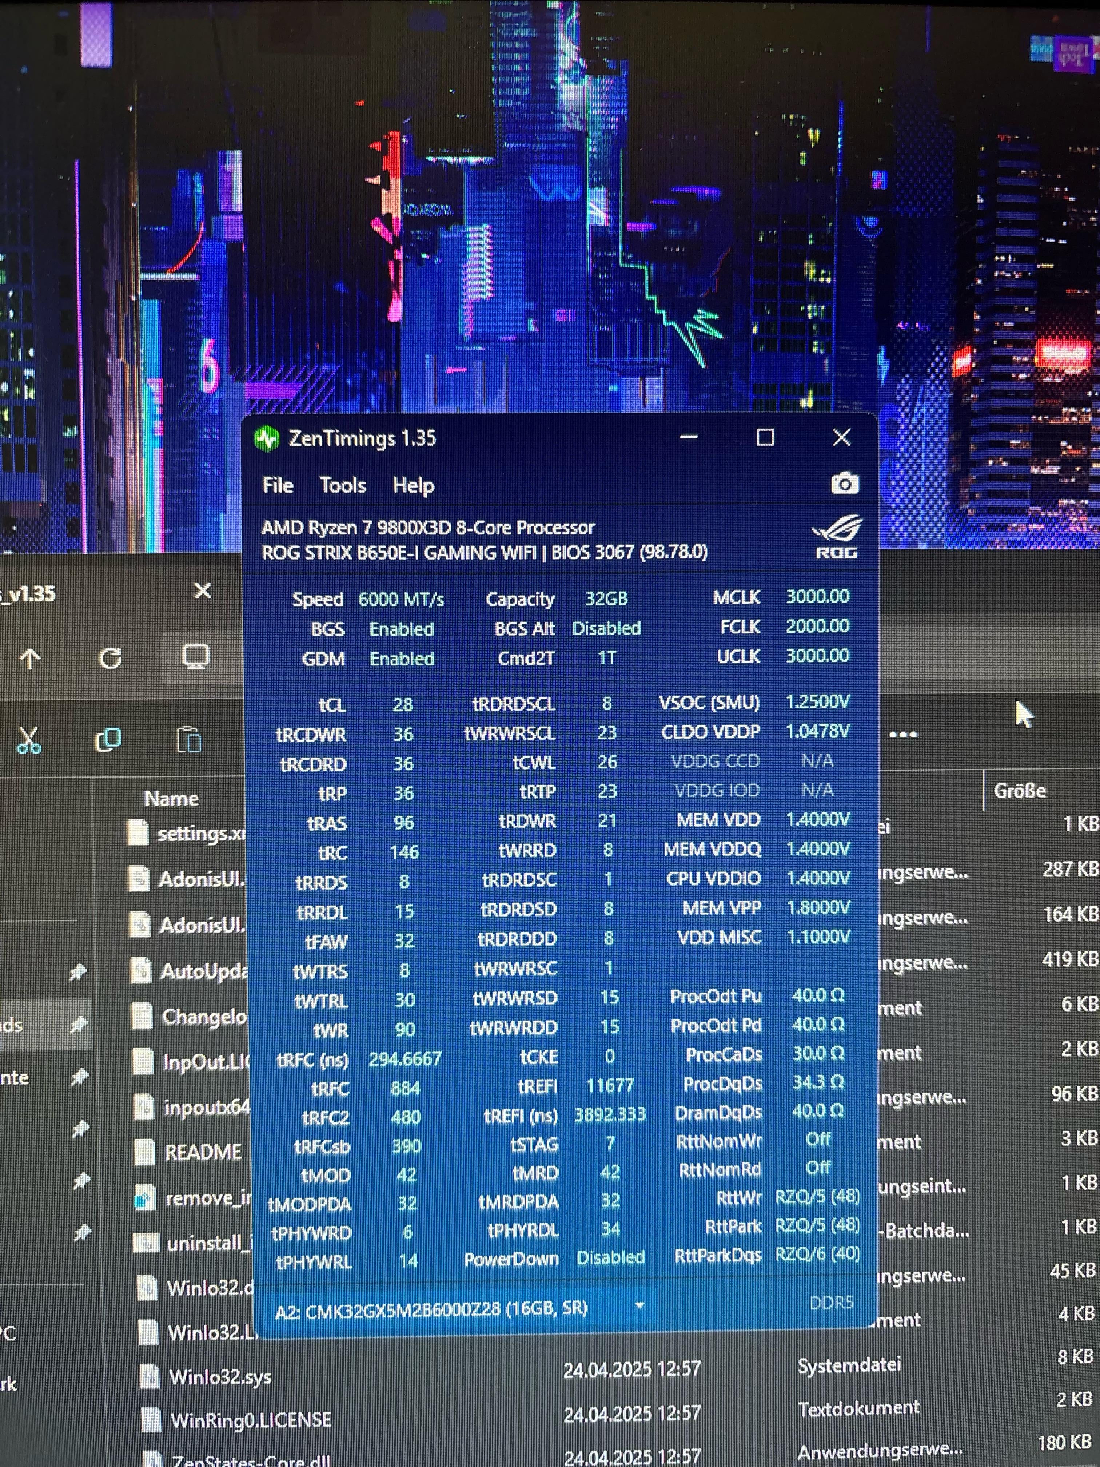Image resolution: width=1100 pixels, height=1467 pixels.
Task: Click the Paste clipboard icon in Explorer
Action: click(189, 739)
